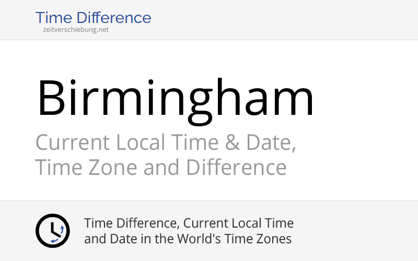Open the zeitverschiebung.net link under the logo

[76, 30]
